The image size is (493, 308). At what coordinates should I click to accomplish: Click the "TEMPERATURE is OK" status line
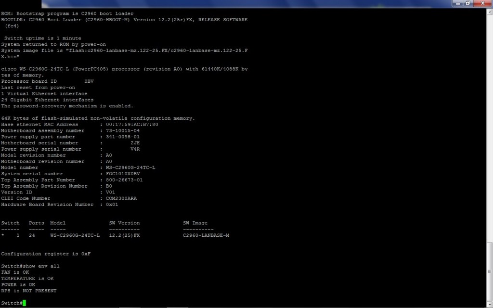pyautogui.click(x=27, y=279)
